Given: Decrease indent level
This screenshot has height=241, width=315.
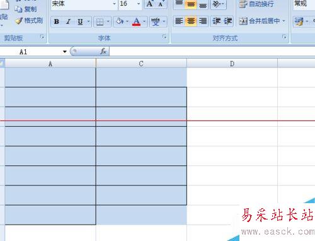Looking at the screenshot, I should click(x=216, y=21).
